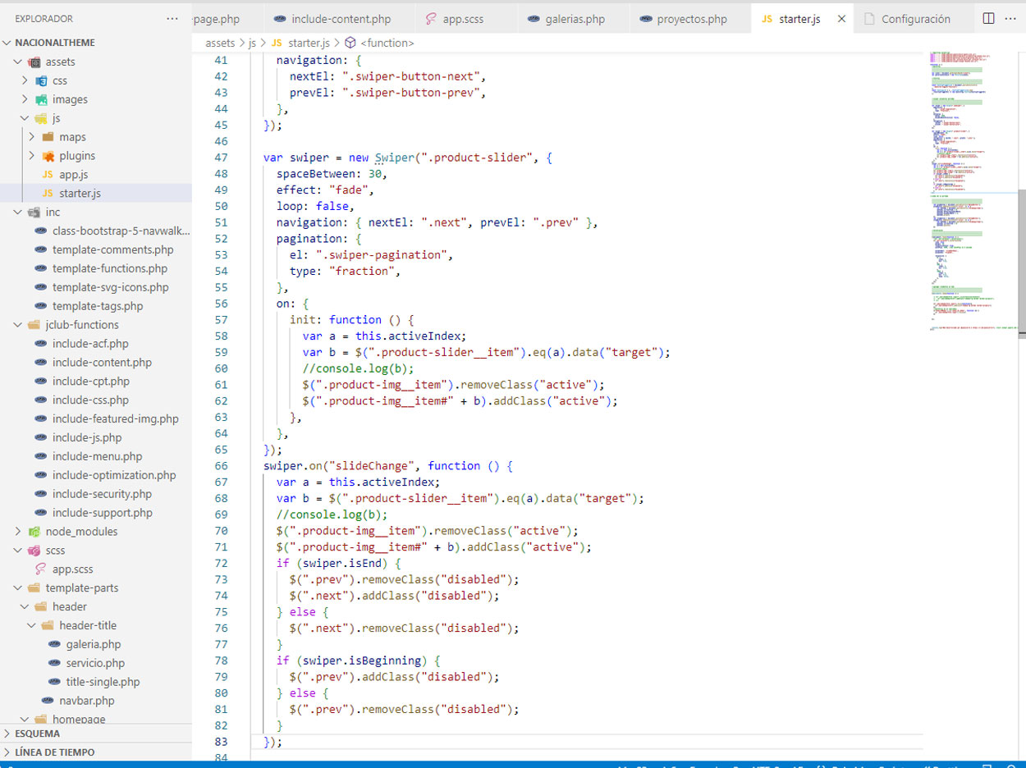The height and width of the screenshot is (768, 1026).
Task: Click the js breadcrumb segment
Action: coord(253,43)
